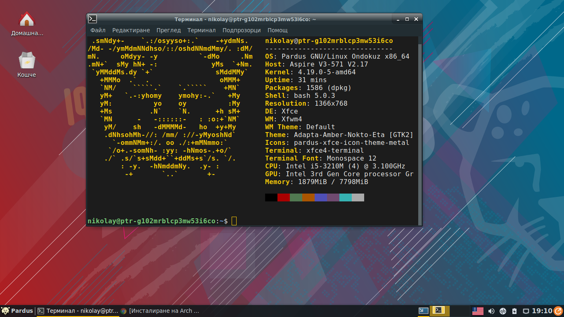The image size is (564, 317).
Task: Click the battery power tray icon
Action: pyautogui.click(x=514, y=311)
